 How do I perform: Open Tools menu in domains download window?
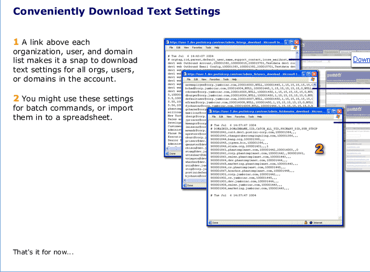(251, 117)
